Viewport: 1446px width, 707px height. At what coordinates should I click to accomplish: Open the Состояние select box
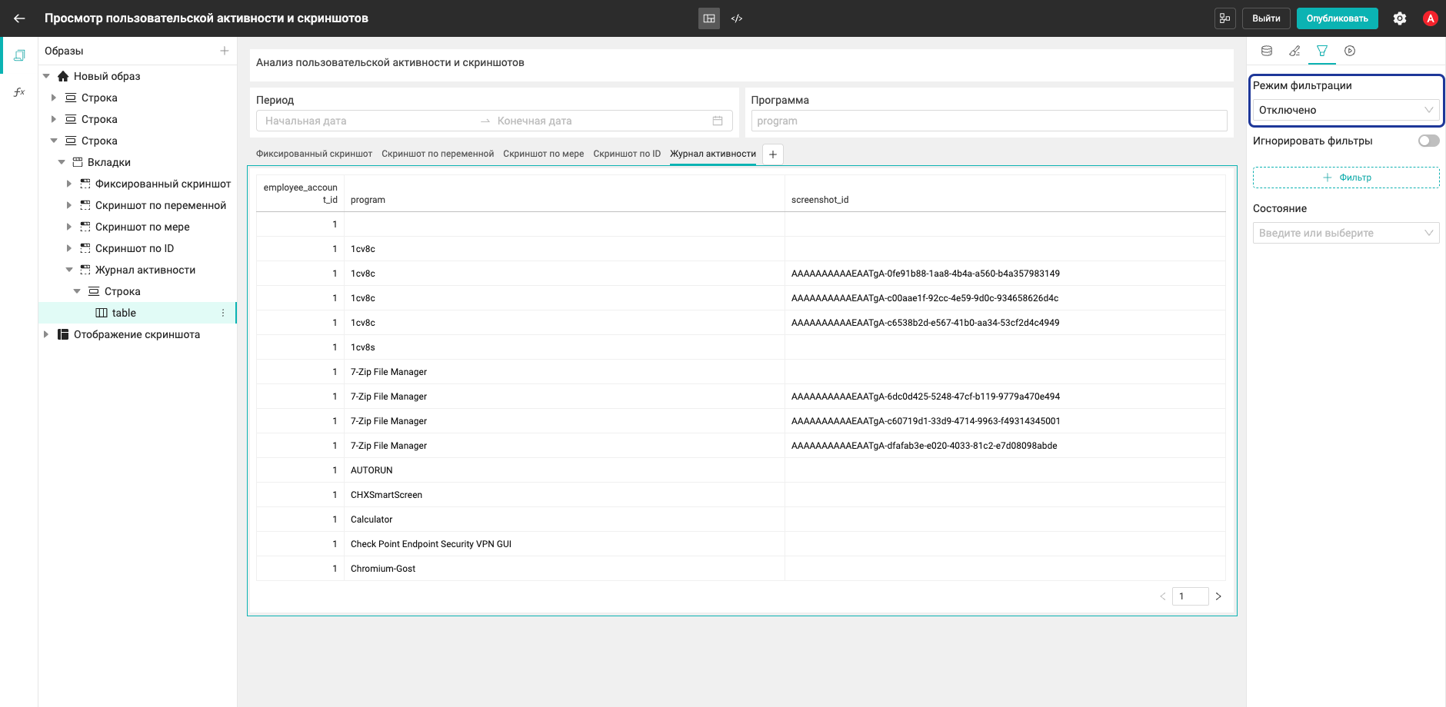point(1346,233)
